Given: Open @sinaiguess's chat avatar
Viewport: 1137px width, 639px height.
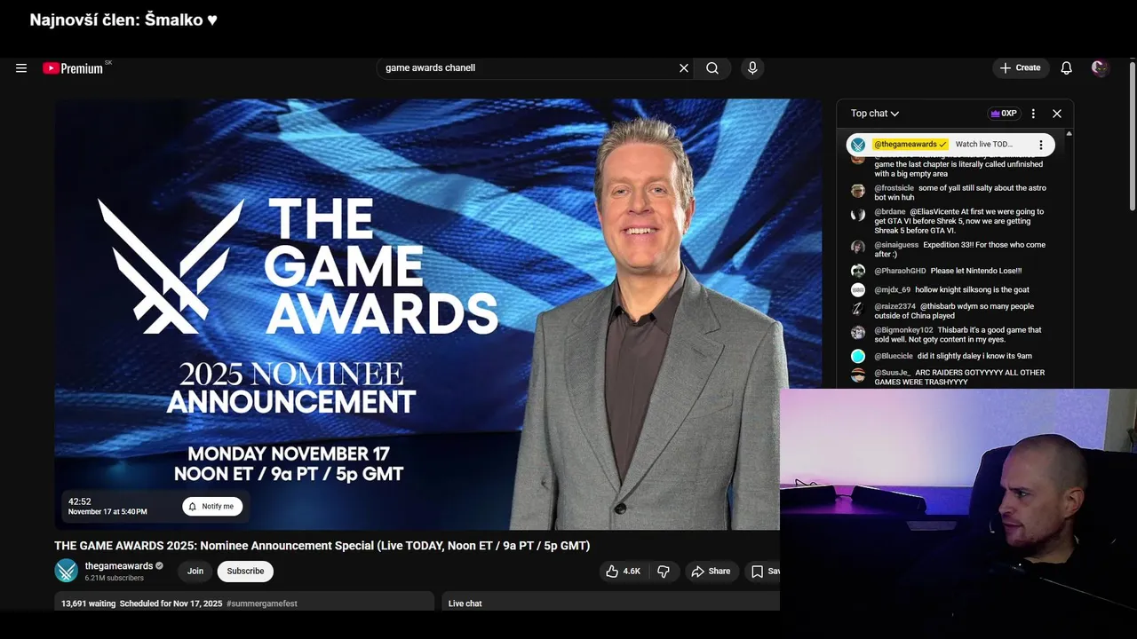Looking at the screenshot, I should (x=858, y=247).
